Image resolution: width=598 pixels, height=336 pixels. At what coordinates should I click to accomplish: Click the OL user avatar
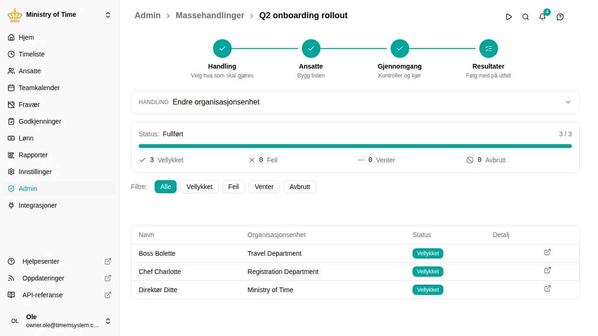(15, 321)
